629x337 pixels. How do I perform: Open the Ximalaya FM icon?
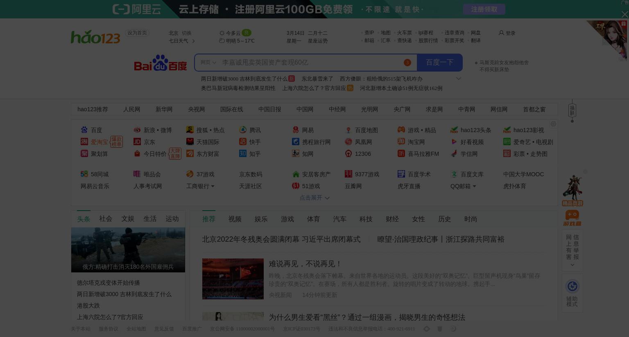[x=401, y=153]
